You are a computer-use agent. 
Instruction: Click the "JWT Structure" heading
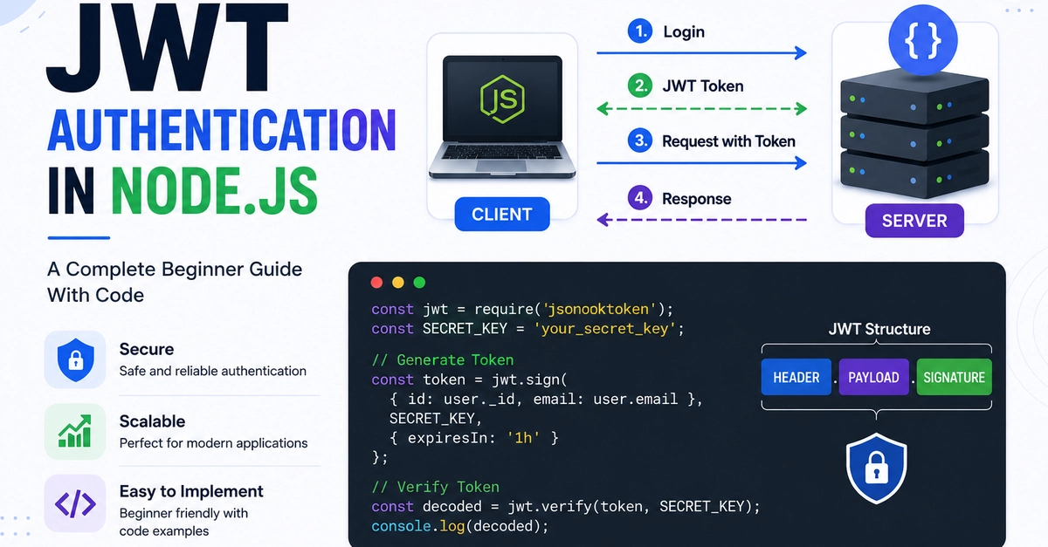[879, 329]
